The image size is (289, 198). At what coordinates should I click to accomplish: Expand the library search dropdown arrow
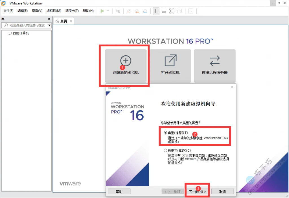coord(49,25)
